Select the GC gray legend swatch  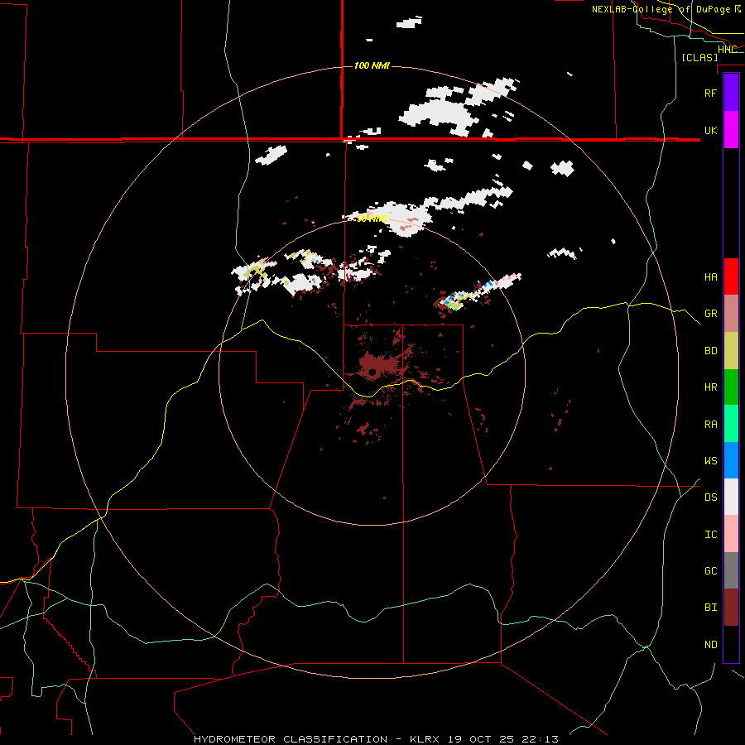tap(731, 570)
